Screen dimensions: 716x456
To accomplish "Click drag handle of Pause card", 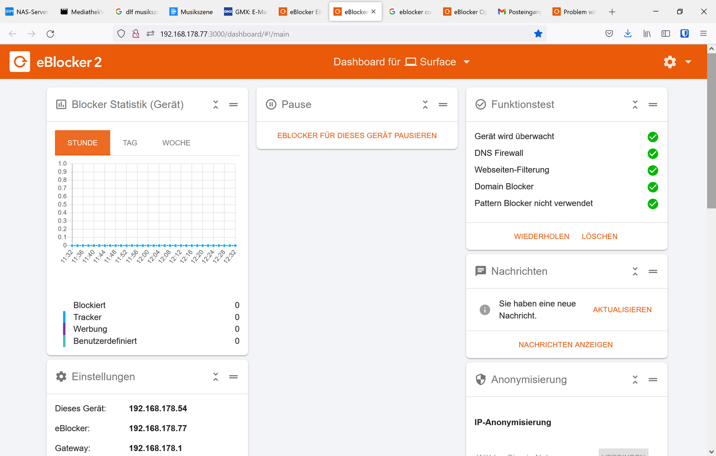I will pos(443,105).
